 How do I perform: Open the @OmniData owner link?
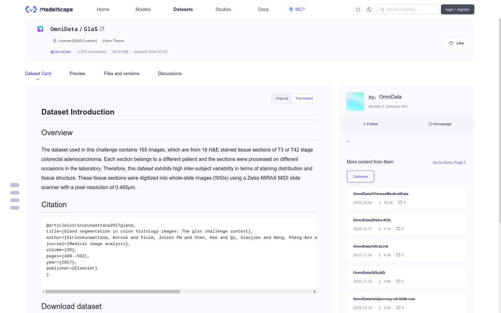point(60,52)
